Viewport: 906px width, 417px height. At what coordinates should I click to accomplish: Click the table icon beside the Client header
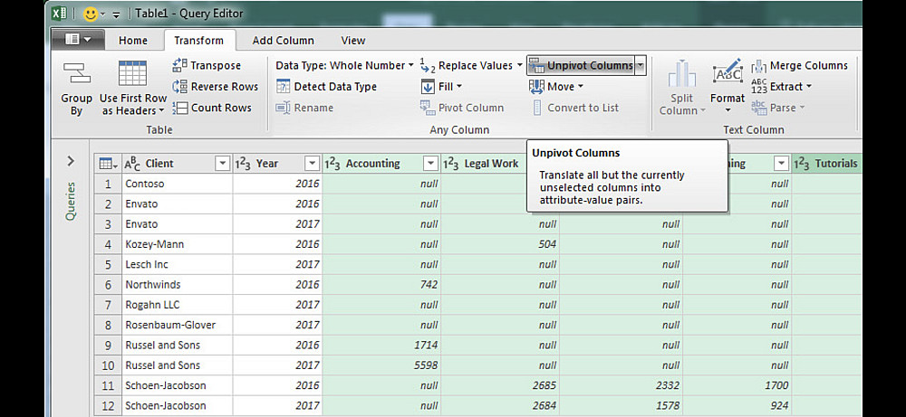[x=107, y=164]
